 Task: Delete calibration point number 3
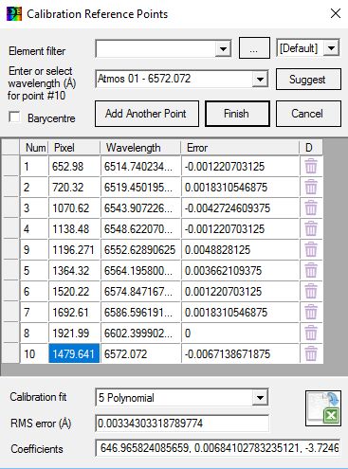click(311, 207)
